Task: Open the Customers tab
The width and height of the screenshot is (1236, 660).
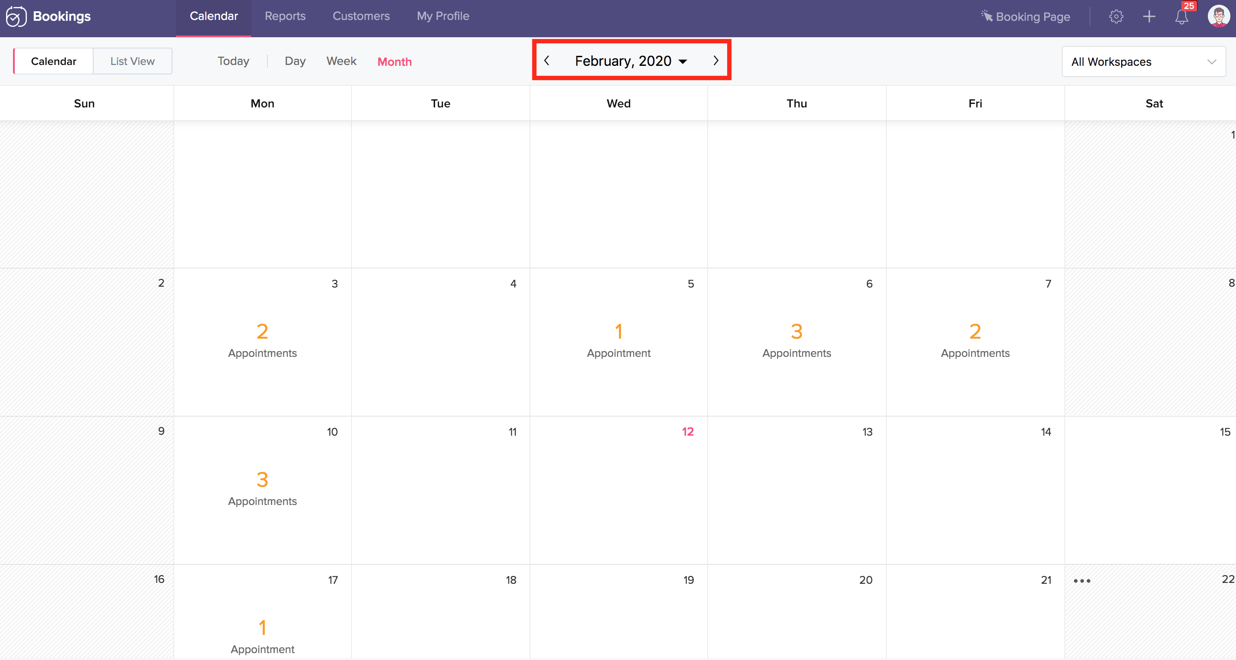Action: click(x=361, y=16)
